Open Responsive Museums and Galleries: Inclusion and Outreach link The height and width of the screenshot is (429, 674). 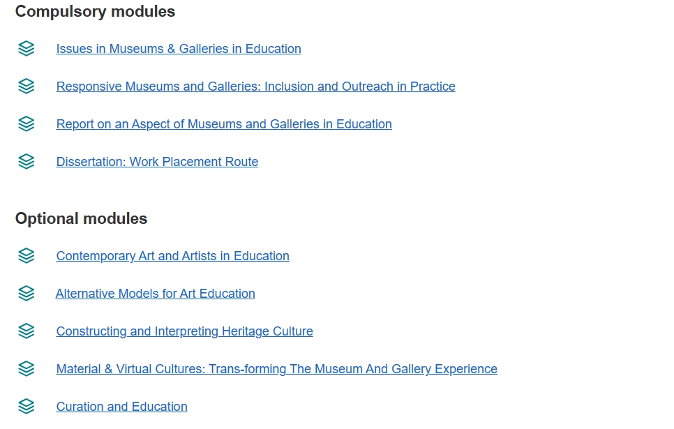pyautogui.click(x=256, y=86)
